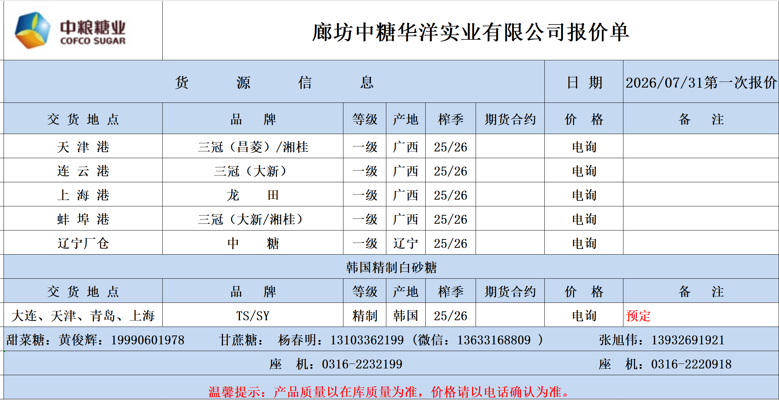Click the 电询 price in 天津港 row
The image size is (779, 400).
[584, 146]
